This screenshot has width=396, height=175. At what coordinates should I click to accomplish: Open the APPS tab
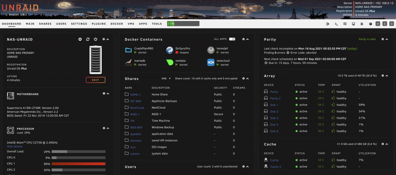coord(143,24)
